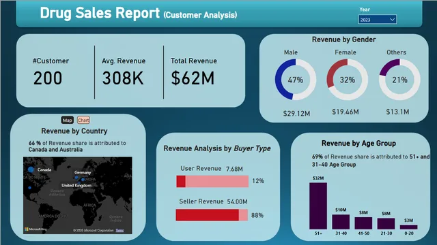
Task: Select the United Kingdom bubble on map
Action: (76, 177)
